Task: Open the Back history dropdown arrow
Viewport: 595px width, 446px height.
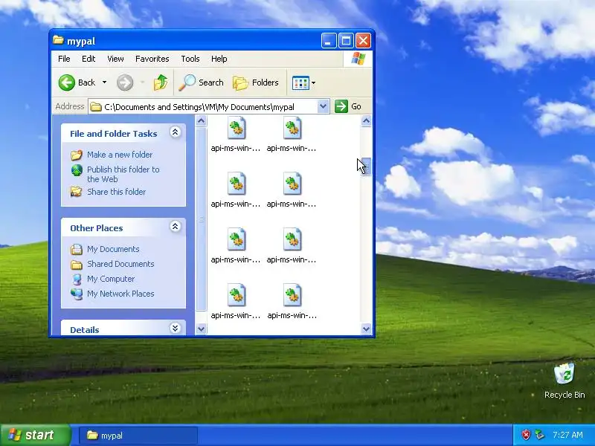Action: tap(104, 83)
